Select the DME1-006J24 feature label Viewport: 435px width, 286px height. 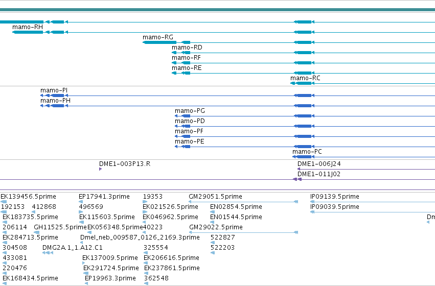pyautogui.click(x=319, y=164)
